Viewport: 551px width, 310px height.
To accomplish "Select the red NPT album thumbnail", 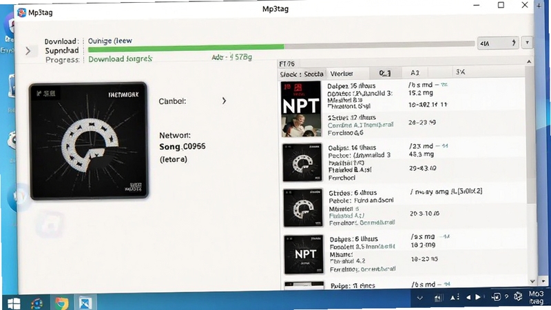I will (x=301, y=109).
